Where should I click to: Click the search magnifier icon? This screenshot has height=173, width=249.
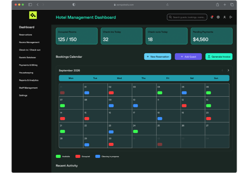pyautogui.click(x=170, y=17)
